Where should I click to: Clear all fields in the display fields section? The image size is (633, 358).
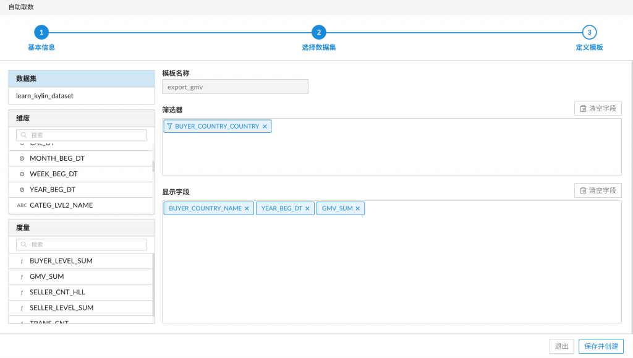click(598, 190)
